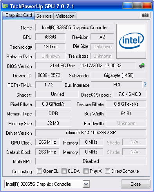The width and height of the screenshot is (154, 192).
Task: Click the Driver Version label
Action: [19, 133]
